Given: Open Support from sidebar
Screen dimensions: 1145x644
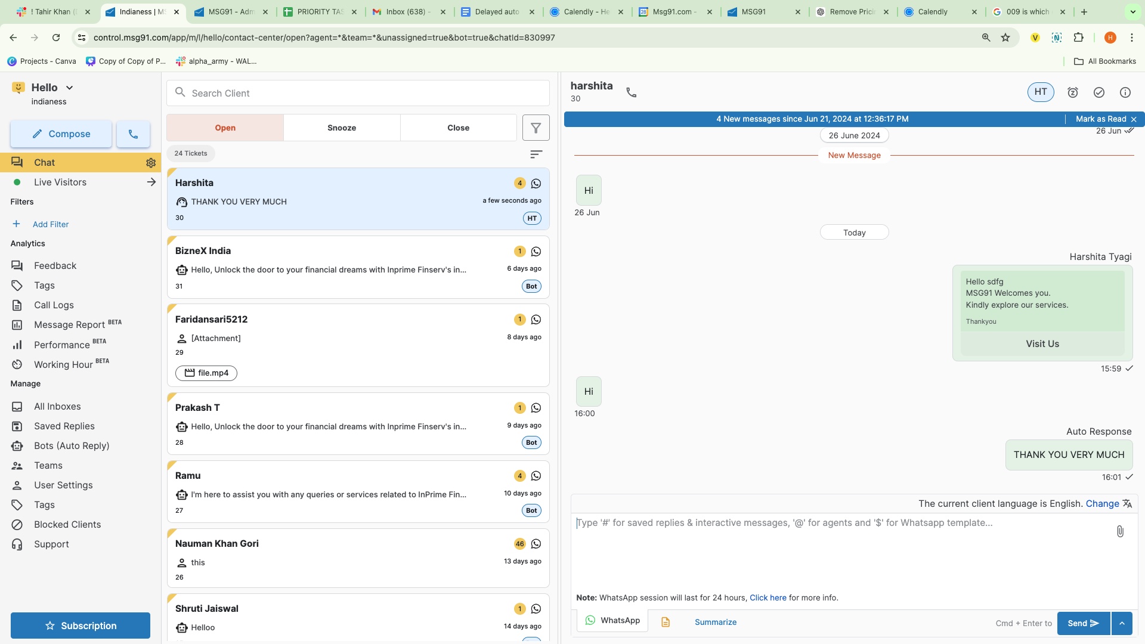Looking at the screenshot, I should coord(51,544).
